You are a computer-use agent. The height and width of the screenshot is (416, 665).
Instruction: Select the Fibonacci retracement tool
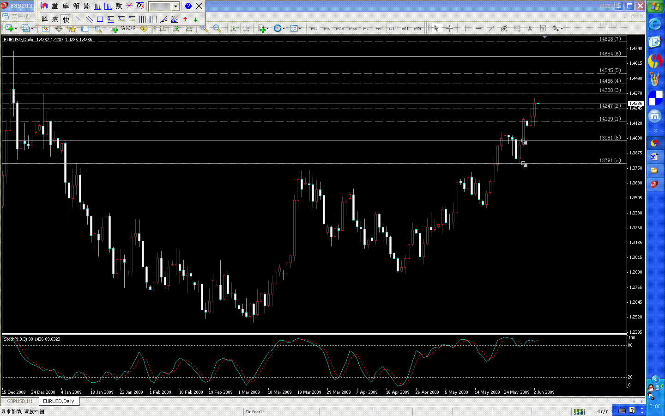(x=517, y=29)
